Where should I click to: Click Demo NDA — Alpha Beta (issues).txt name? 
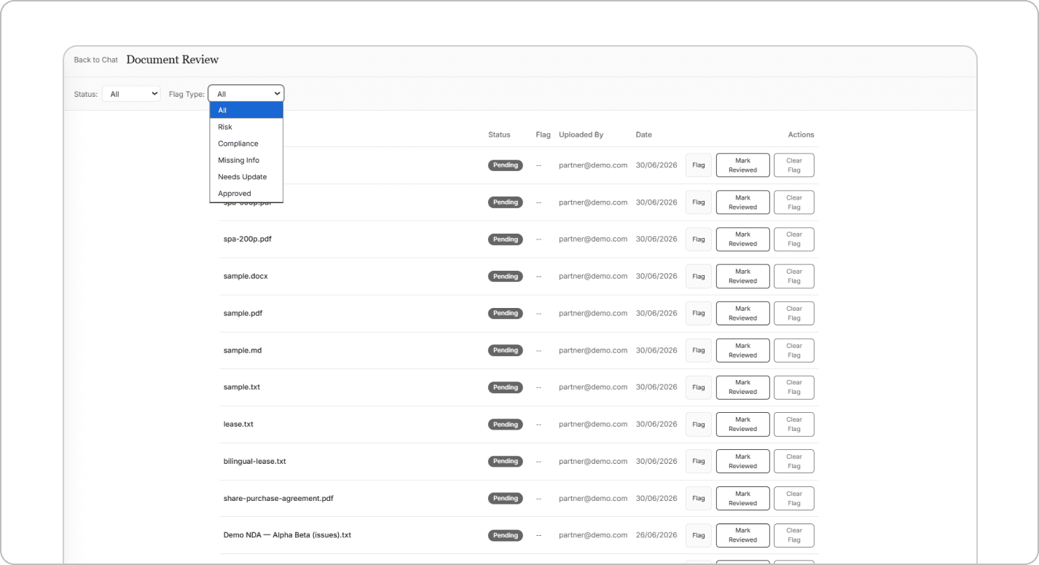pyautogui.click(x=287, y=535)
